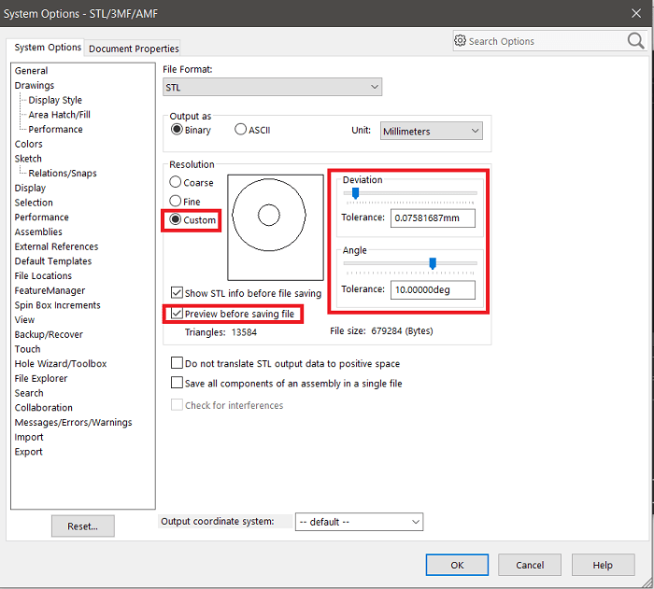This screenshot has height=589, width=654.
Task: Toggle Show STL info before file saving
Action: [177, 293]
